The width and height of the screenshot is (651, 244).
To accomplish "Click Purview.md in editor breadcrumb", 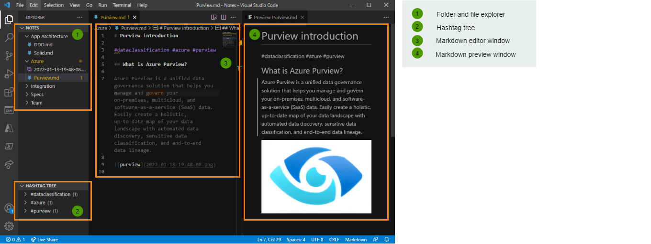I will [x=130, y=28].
